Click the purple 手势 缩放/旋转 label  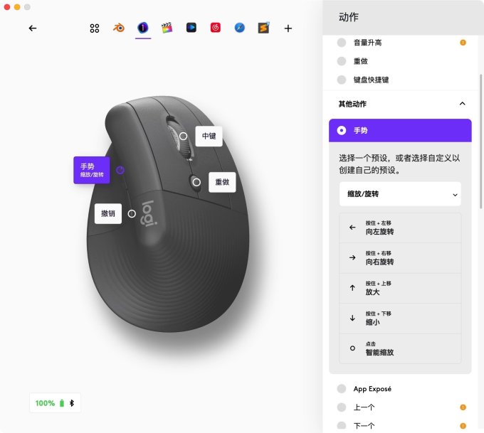point(92,170)
